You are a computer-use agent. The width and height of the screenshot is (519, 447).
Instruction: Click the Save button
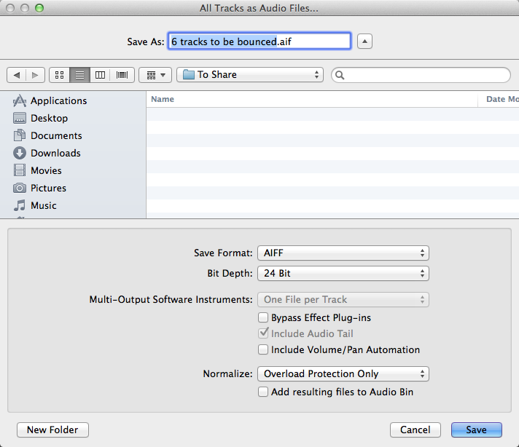pos(476,430)
